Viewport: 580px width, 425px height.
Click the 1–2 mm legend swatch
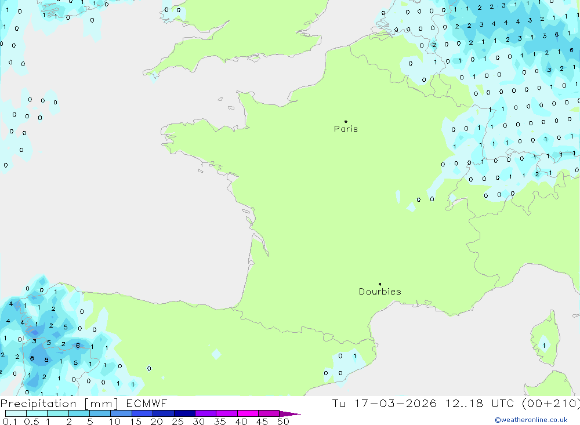58,413
